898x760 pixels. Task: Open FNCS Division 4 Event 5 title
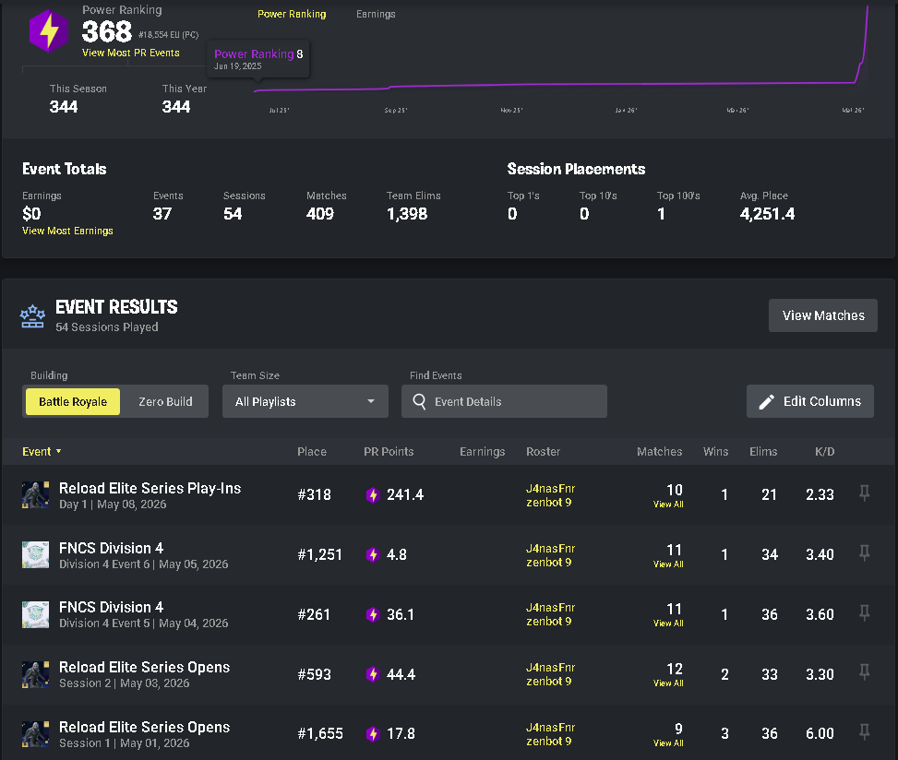[111, 607]
